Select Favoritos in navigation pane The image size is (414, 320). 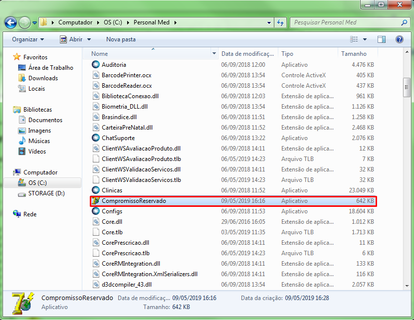pos(35,57)
